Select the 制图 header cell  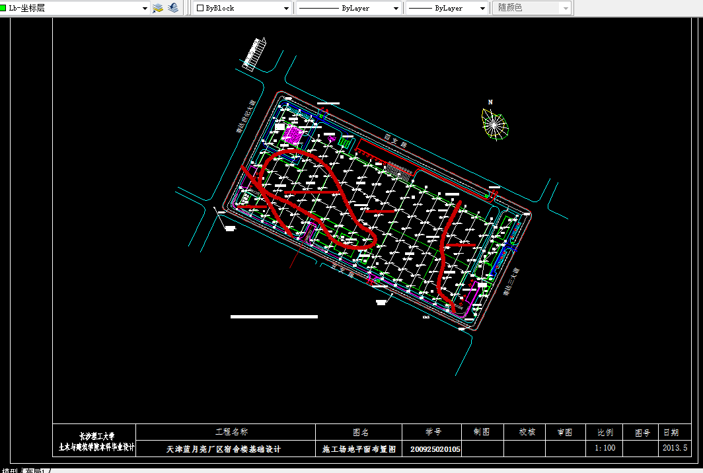(x=482, y=431)
